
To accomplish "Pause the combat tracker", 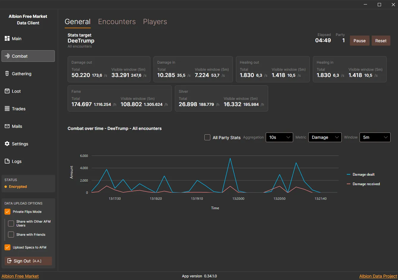I will point(360,41).
